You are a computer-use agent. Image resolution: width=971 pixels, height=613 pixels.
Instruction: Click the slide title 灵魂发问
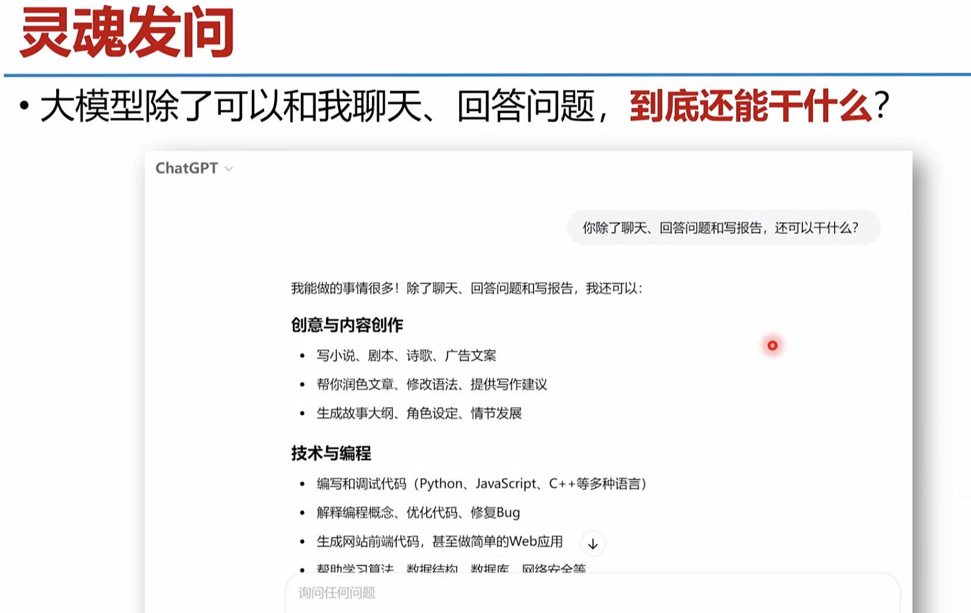(127, 32)
